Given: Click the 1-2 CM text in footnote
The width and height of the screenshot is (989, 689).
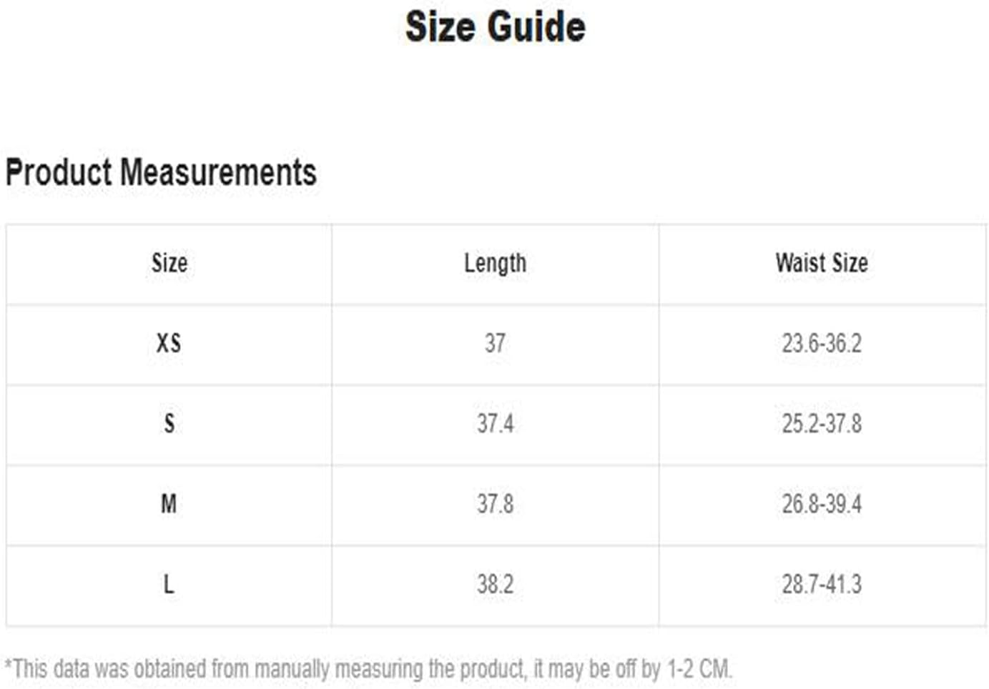Looking at the screenshot, I should pos(699,669).
